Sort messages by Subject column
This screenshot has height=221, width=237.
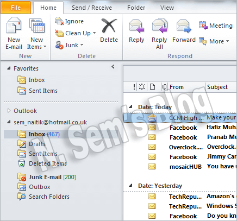pyautogui.click(x=221, y=87)
